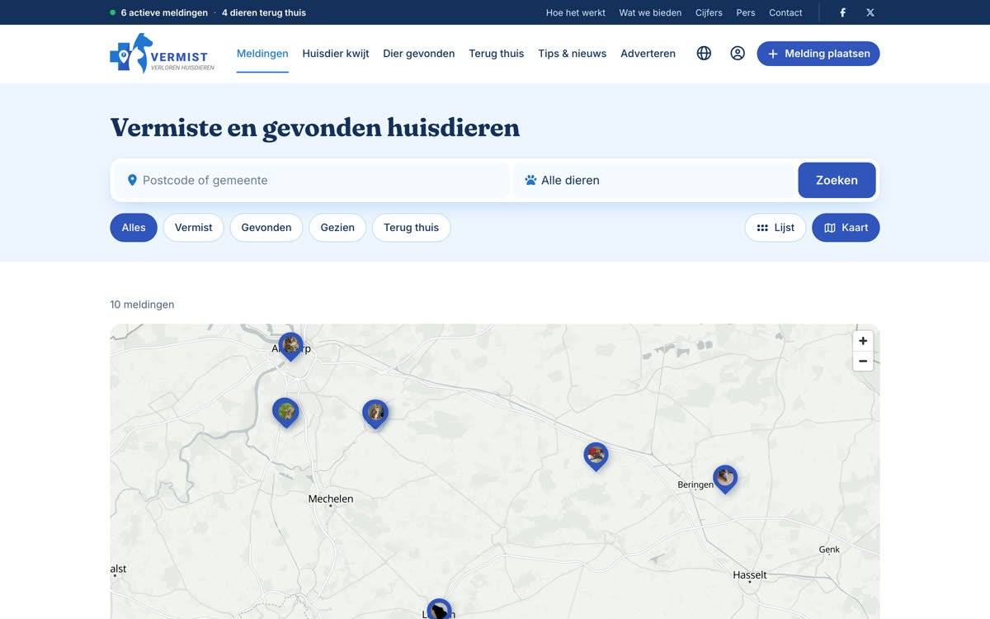The width and height of the screenshot is (990, 619).
Task: Open the language globe icon
Action: (x=704, y=54)
